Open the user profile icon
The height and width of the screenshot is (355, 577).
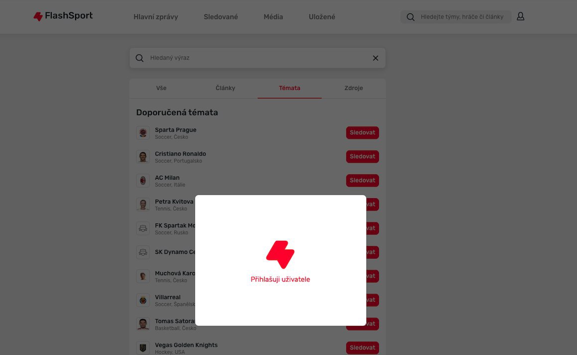coord(520,16)
